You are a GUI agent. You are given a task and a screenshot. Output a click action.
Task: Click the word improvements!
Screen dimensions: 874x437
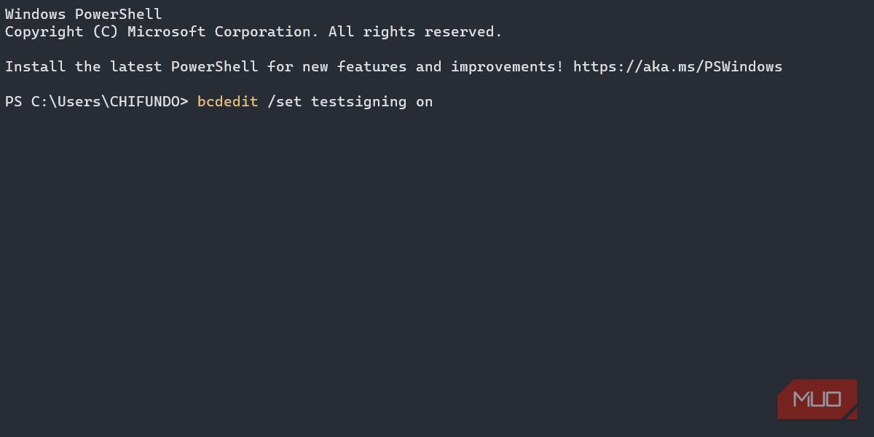[507, 67]
